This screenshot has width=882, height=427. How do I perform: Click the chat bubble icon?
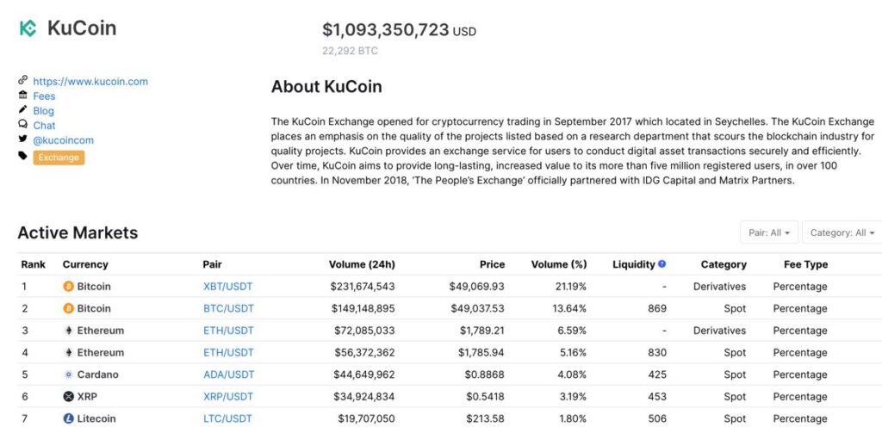pyautogui.click(x=22, y=124)
